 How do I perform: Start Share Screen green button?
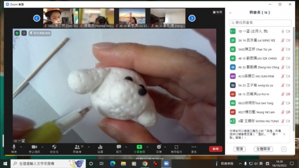click(x=139, y=148)
